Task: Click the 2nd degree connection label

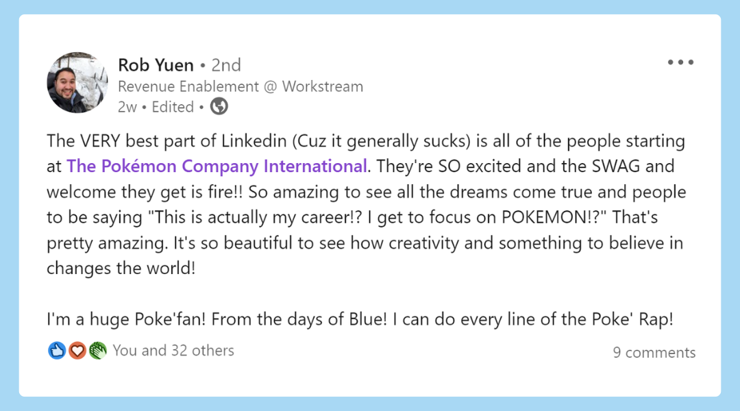Action: coord(226,65)
